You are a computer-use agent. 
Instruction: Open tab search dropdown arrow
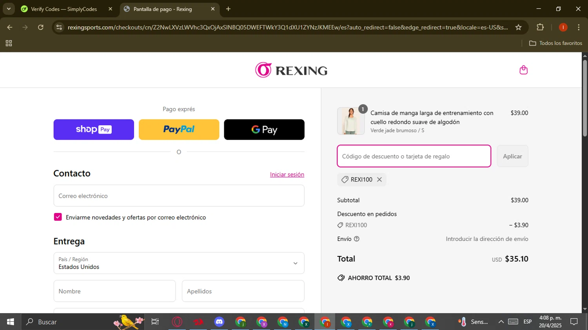point(9,9)
